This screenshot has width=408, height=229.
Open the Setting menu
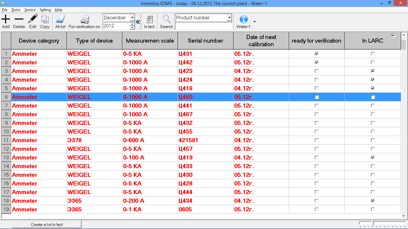[x=45, y=10]
